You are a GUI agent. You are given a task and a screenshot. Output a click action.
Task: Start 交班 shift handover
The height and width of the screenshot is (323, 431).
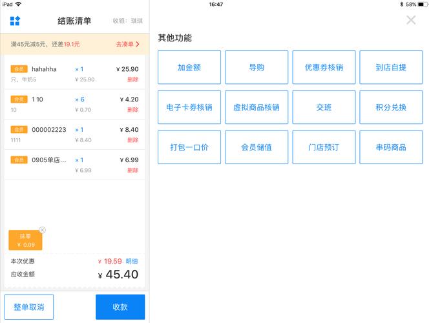[324, 107]
